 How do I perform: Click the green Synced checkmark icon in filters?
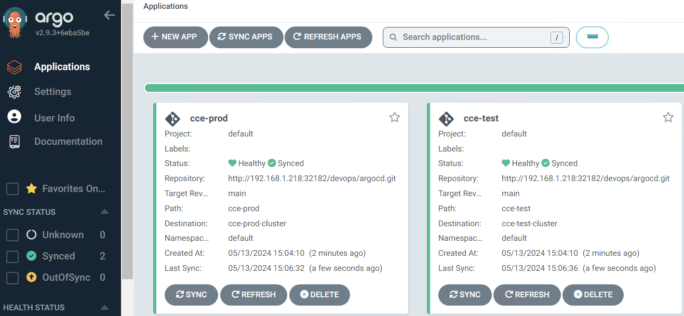tap(31, 256)
